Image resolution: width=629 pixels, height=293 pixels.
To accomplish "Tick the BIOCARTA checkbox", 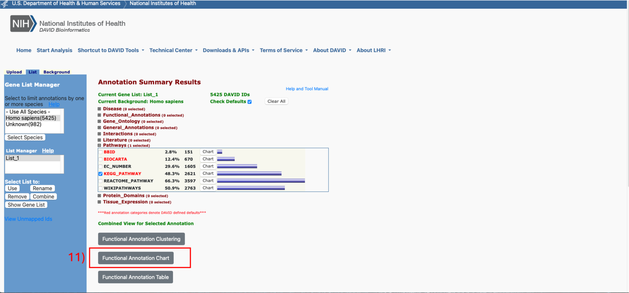I will (x=101, y=159).
